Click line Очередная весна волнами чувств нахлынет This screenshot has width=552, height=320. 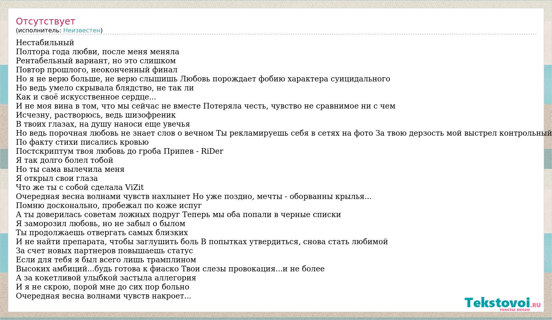[x=194, y=196]
